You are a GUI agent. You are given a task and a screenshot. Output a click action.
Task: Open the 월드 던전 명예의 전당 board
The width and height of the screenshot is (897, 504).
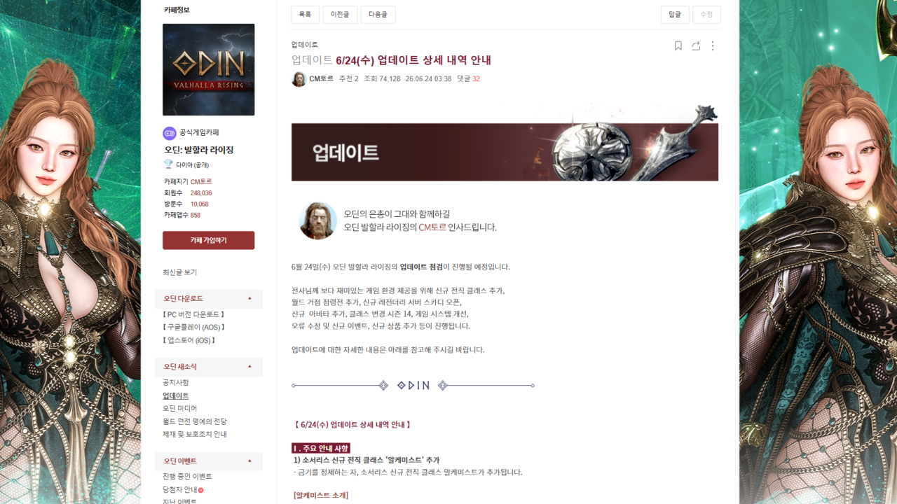tap(195, 422)
